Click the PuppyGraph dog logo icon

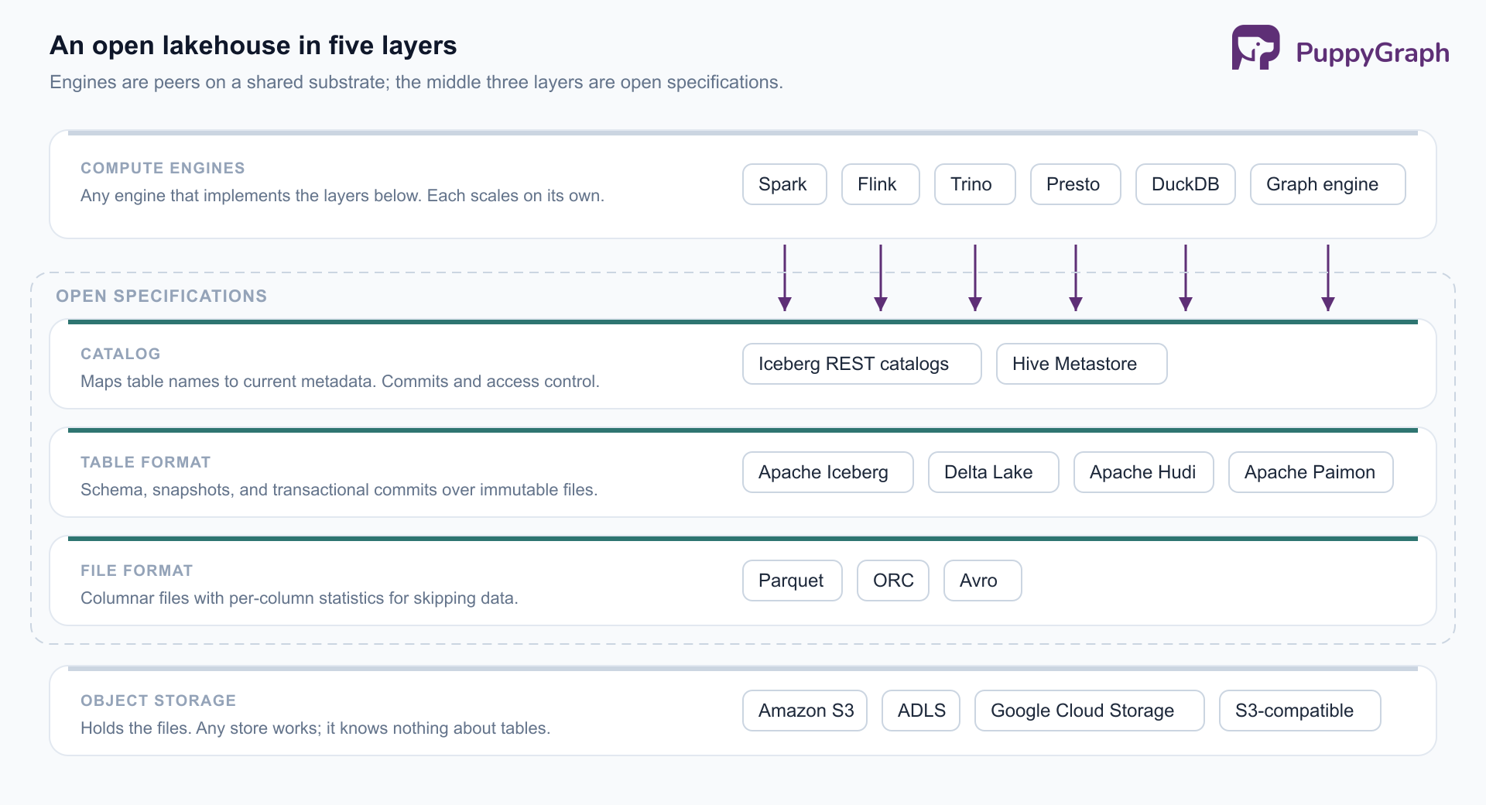coord(1255,48)
